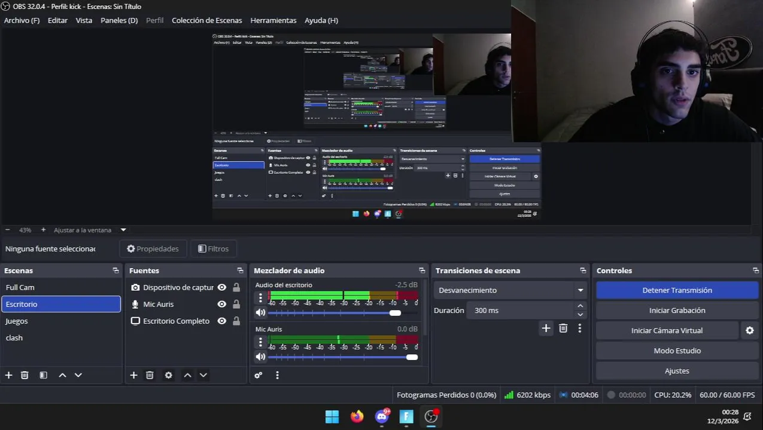Open Audio del escritorio options dots
Image resolution: width=763 pixels, height=430 pixels.
260,297
